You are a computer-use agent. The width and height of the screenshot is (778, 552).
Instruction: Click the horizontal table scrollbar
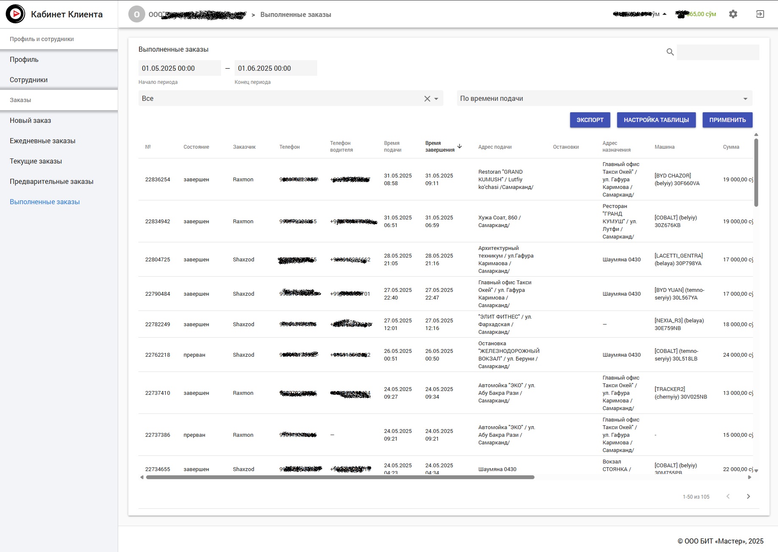coord(340,477)
